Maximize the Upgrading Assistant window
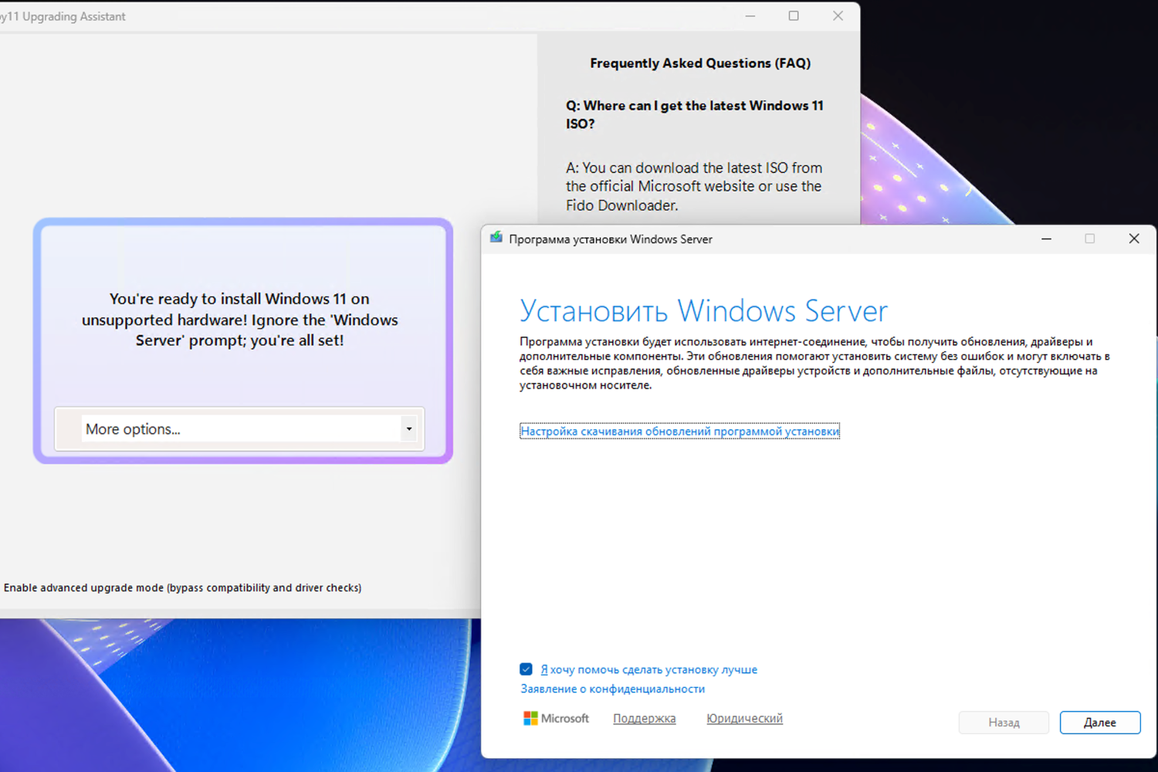The image size is (1158, 772). click(794, 16)
